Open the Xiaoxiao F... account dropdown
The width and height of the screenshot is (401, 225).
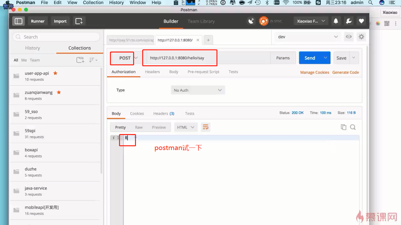coord(311,21)
